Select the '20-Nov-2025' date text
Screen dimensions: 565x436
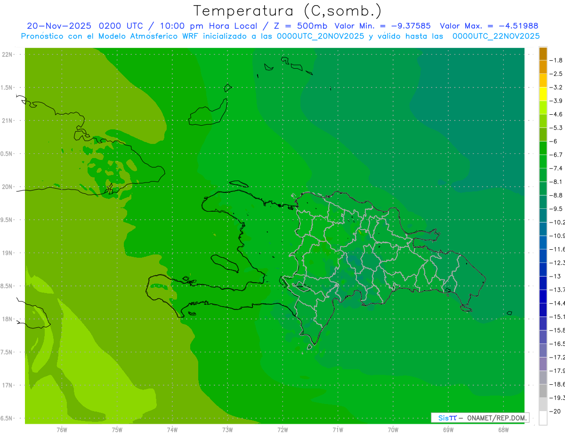[59, 26]
